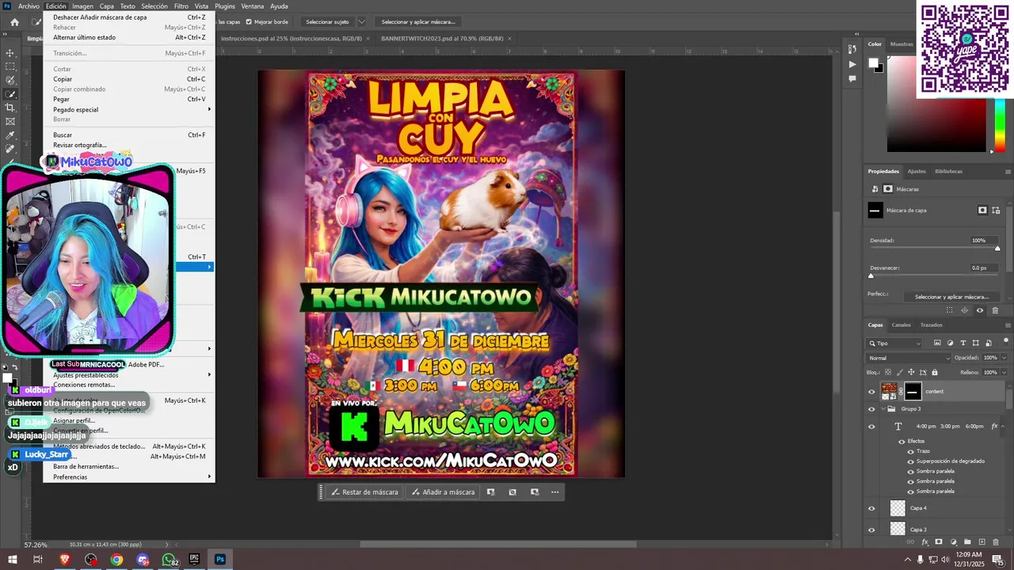Open layer filter Tipo dropdown
Viewport: 1014px width, 570px height.
tap(895, 344)
